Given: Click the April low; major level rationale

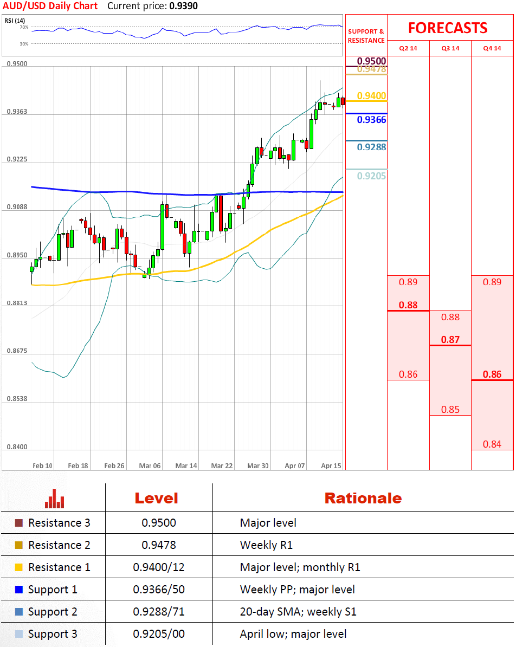Looking at the screenshot, I should coord(293,634).
